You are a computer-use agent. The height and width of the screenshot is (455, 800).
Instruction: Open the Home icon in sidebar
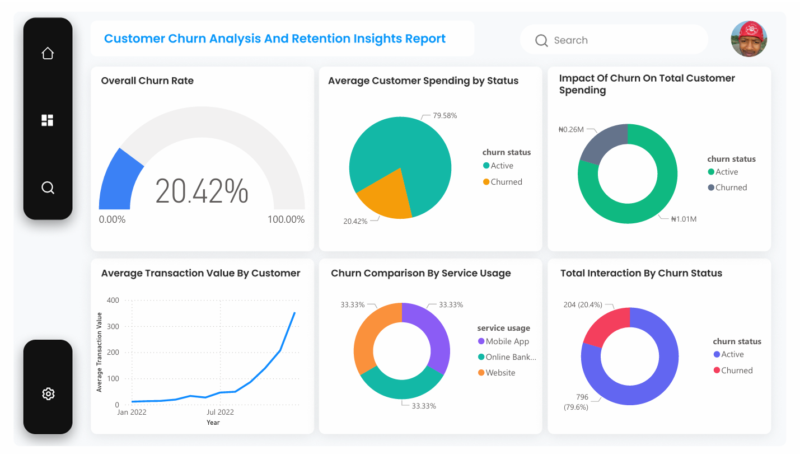48,53
